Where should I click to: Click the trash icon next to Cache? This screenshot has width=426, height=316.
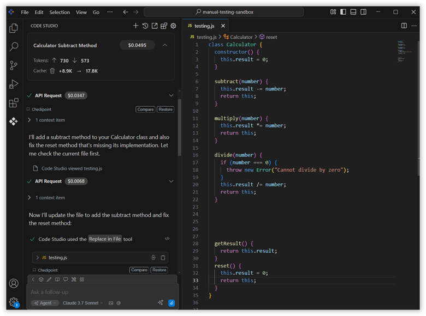(x=52, y=71)
